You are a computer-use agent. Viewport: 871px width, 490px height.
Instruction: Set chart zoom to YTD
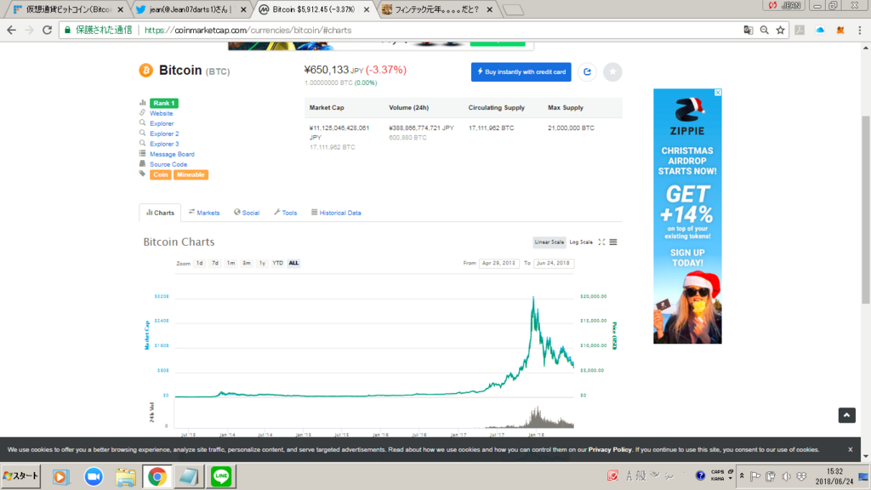[x=278, y=264]
